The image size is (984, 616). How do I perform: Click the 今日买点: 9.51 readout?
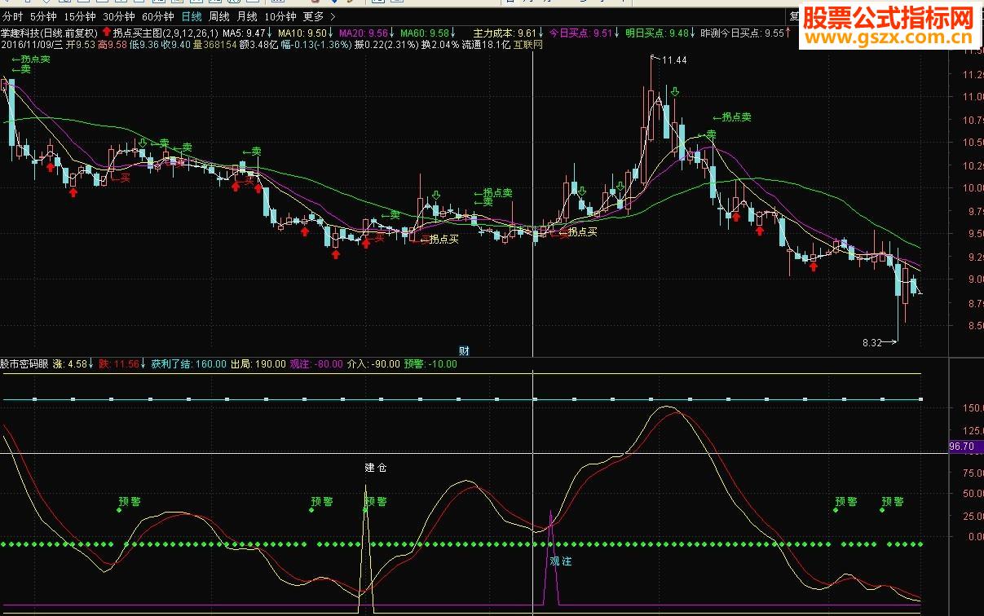point(580,33)
